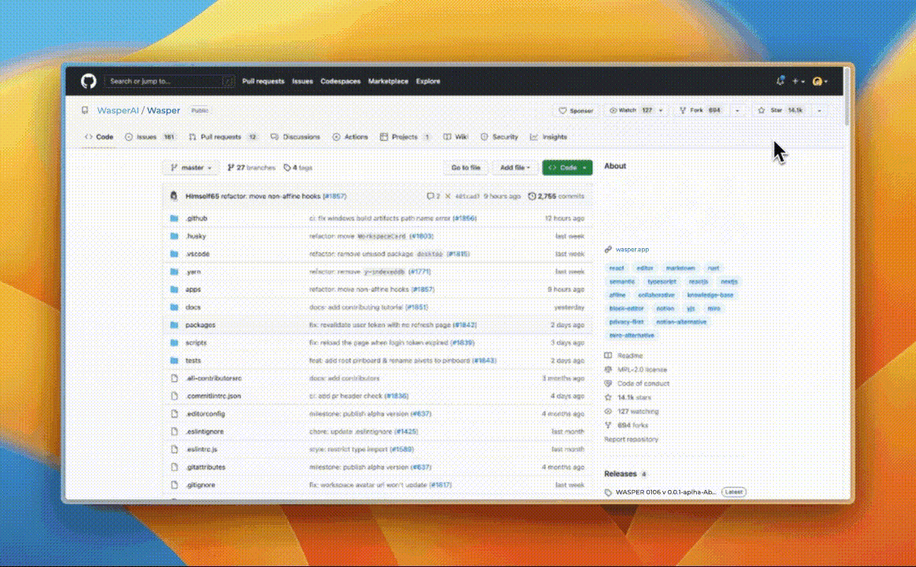Open the WasperAI organization link
Viewport: 916px width, 567px height.
(x=118, y=111)
